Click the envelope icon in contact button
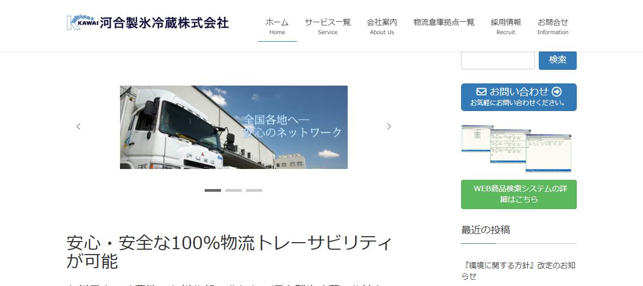The image size is (643, 286). click(481, 92)
